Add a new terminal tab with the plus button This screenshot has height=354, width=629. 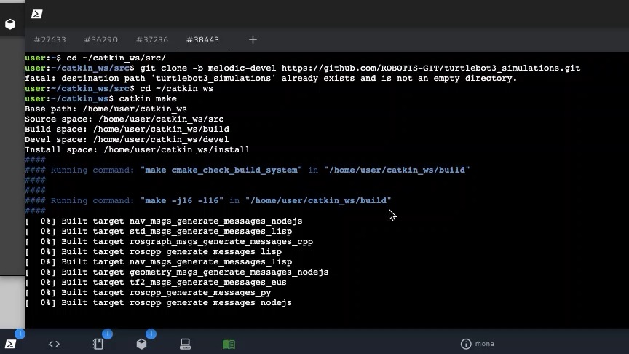(253, 40)
